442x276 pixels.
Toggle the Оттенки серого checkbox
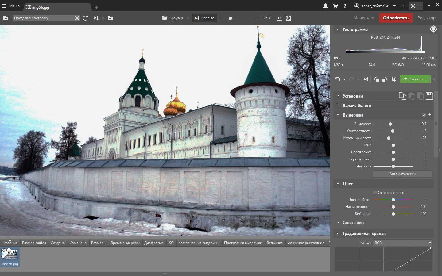coord(375,193)
